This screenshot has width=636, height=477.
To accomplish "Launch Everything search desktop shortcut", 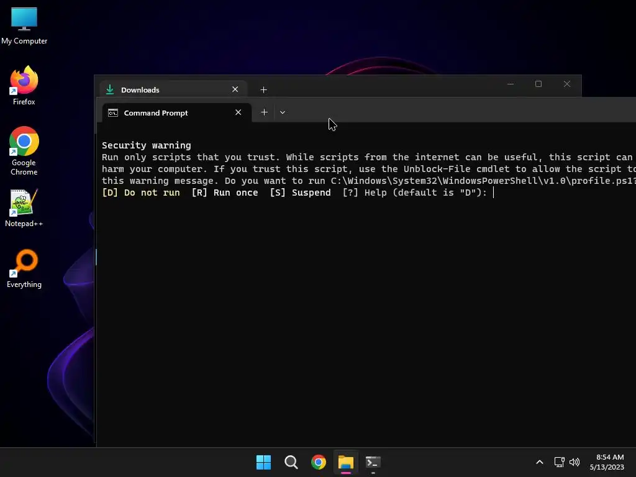I will coord(24,268).
